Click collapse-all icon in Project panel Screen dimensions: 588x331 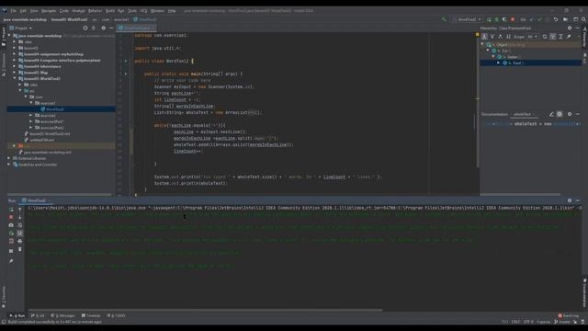click(94, 29)
